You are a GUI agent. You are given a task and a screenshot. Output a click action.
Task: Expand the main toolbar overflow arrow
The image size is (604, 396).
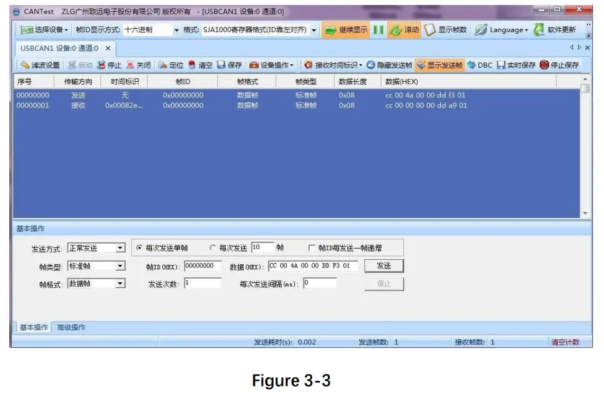click(588, 35)
